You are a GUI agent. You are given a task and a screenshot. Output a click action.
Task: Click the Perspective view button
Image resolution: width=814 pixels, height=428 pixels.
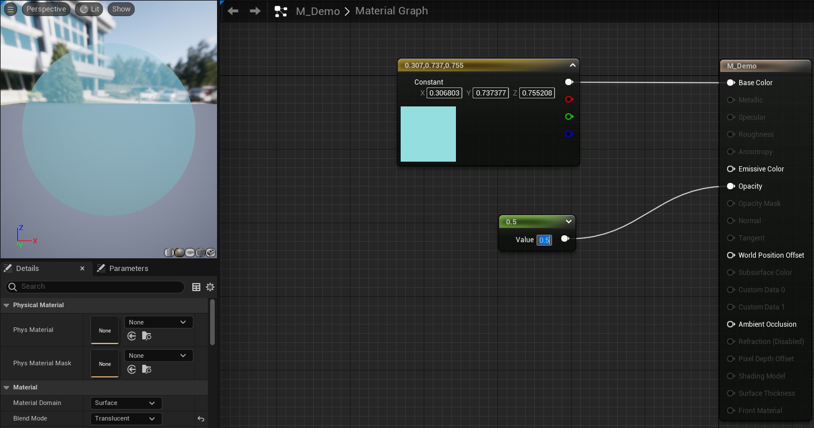pyautogui.click(x=46, y=9)
